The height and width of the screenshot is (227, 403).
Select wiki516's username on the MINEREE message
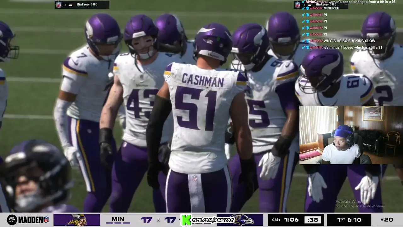pyautogui.click(x=316, y=8)
